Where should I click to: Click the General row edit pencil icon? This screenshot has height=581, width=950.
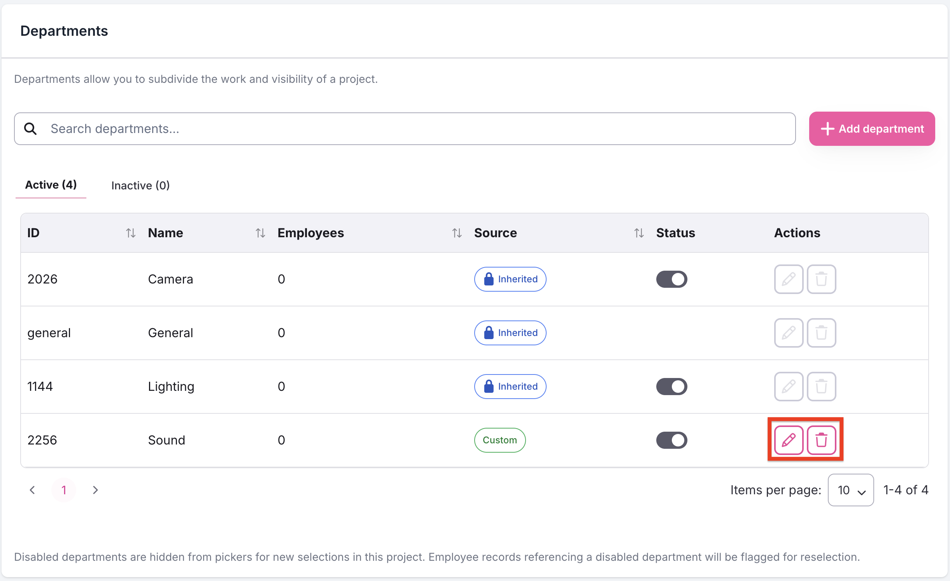tap(789, 332)
